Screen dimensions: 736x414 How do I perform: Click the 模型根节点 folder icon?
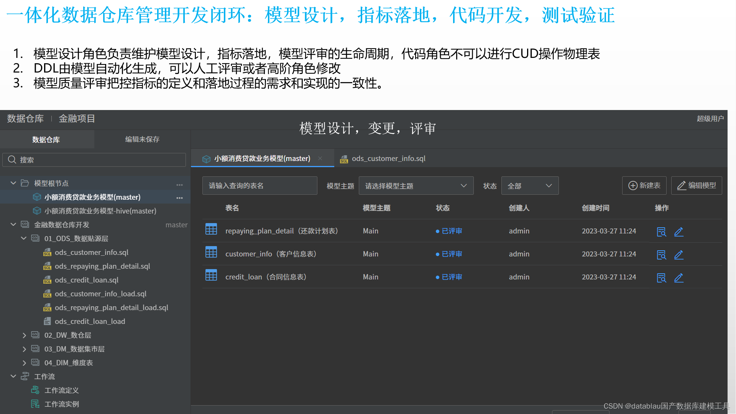[x=25, y=183]
